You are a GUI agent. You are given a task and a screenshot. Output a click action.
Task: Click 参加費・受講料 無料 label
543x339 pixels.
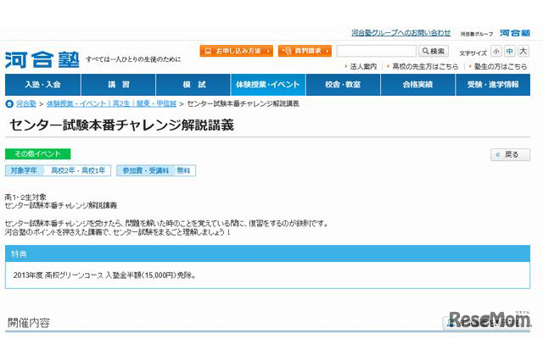(156, 170)
